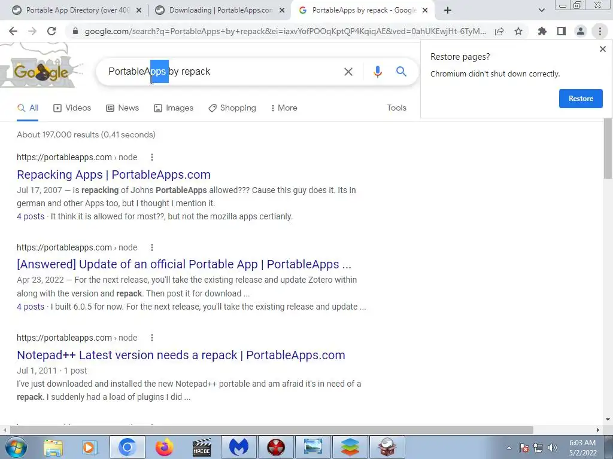
Task: Click the address bar URL
Action: (286, 31)
